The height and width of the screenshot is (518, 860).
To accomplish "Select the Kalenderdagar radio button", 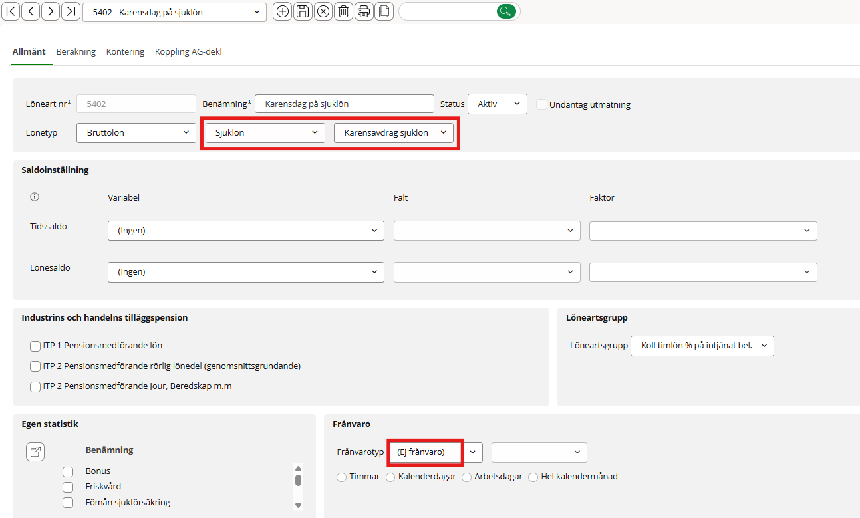I will tap(390, 477).
